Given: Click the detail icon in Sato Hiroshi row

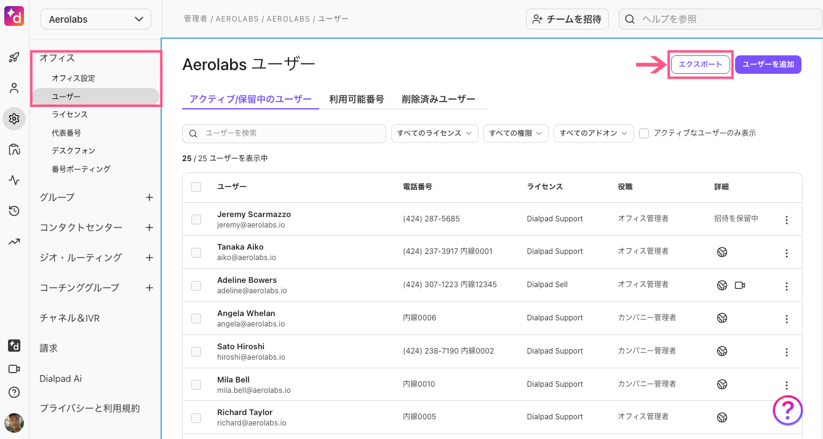Looking at the screenshot, I should [x=722, y=351].
